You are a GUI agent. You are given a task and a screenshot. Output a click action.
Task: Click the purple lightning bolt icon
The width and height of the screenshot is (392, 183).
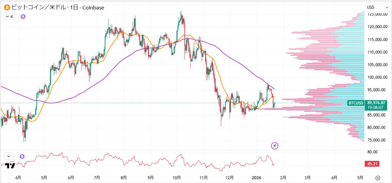tap(275, 145)
